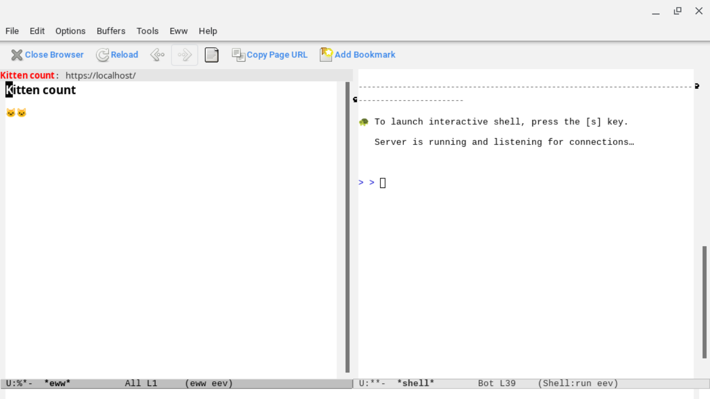Click the Close Browser X icon
This screenshot has height=399, width=710.
point(17,55)
